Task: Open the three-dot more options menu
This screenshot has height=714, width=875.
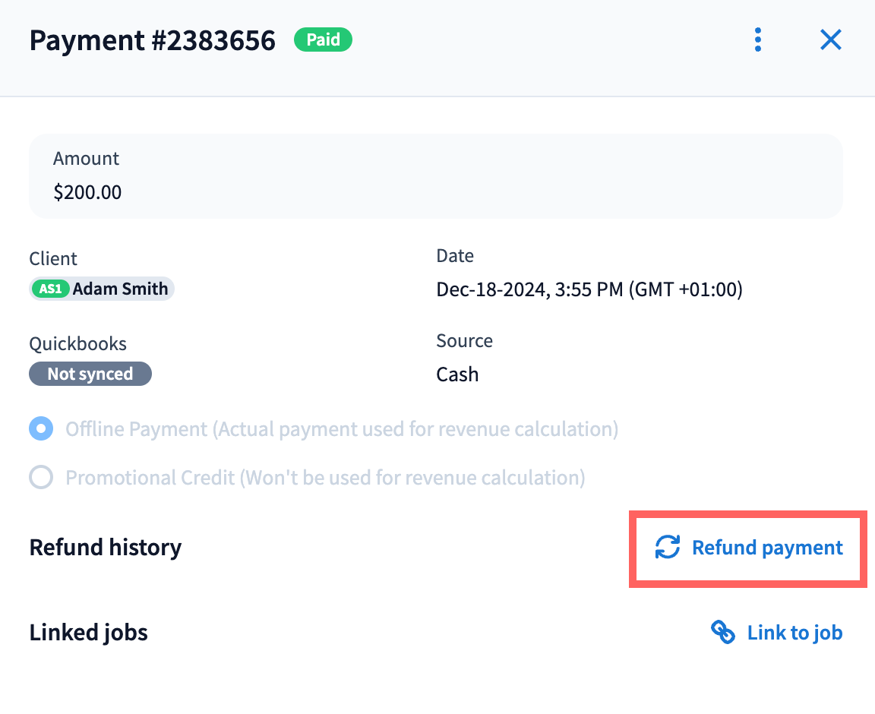Action: click(x=757, y=40)
